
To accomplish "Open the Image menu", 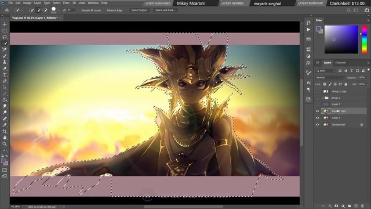I will pos(27,3).
